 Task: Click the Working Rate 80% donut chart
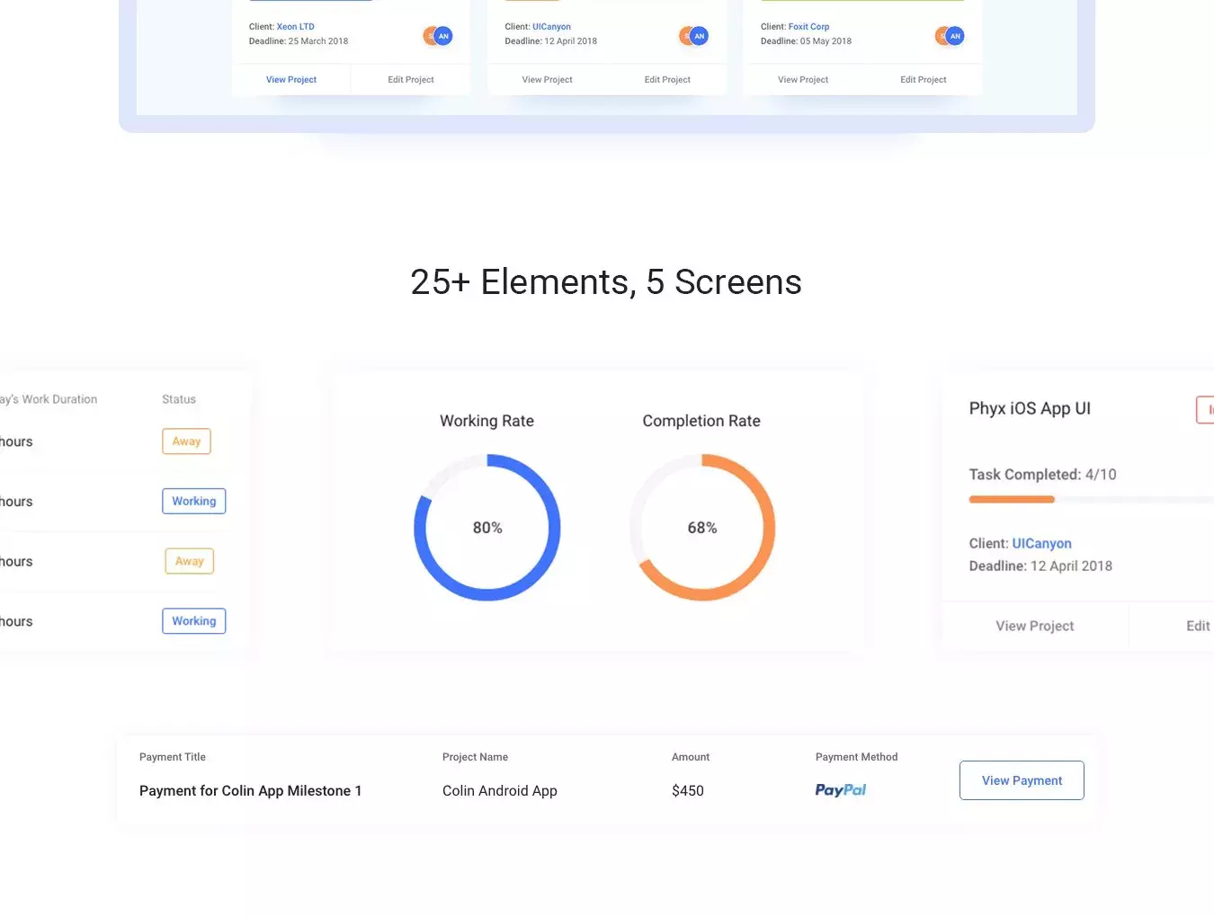click(487, 528)
